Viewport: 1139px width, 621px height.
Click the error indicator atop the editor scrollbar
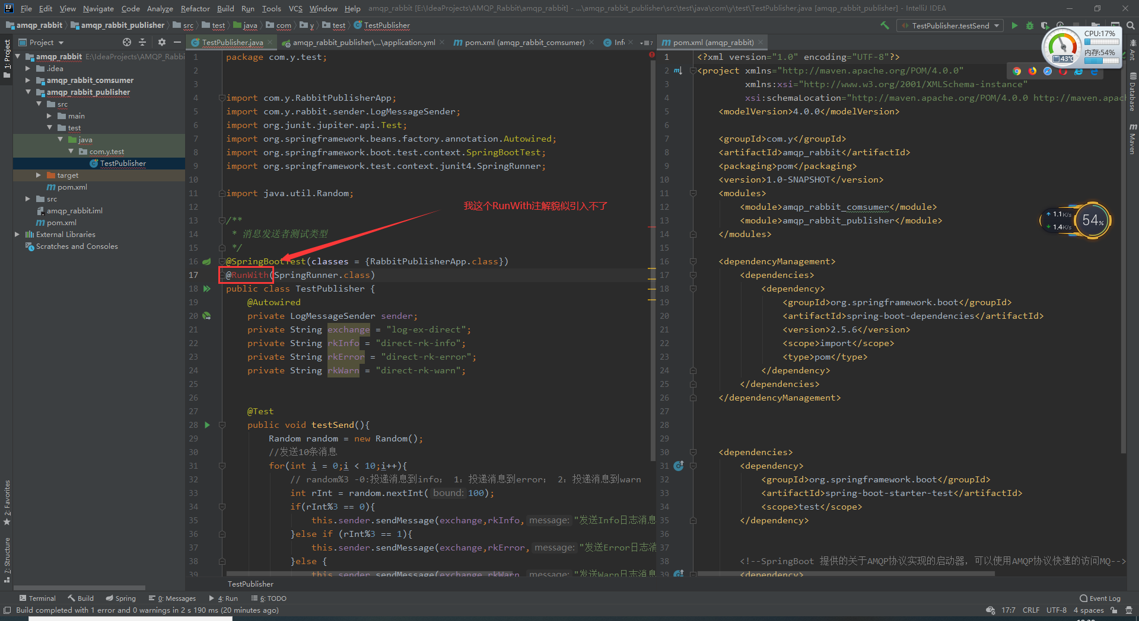pos(652,55)
